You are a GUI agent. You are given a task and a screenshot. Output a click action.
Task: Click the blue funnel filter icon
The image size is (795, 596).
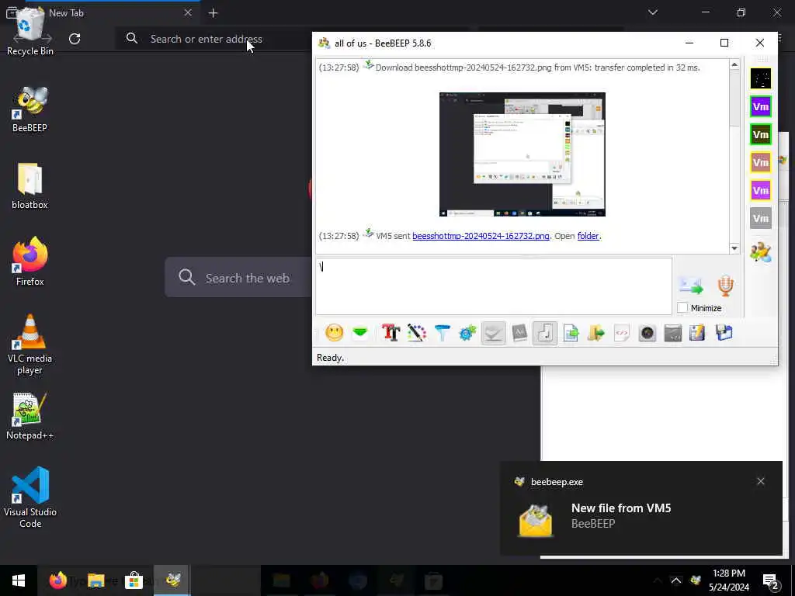(442, 333)
